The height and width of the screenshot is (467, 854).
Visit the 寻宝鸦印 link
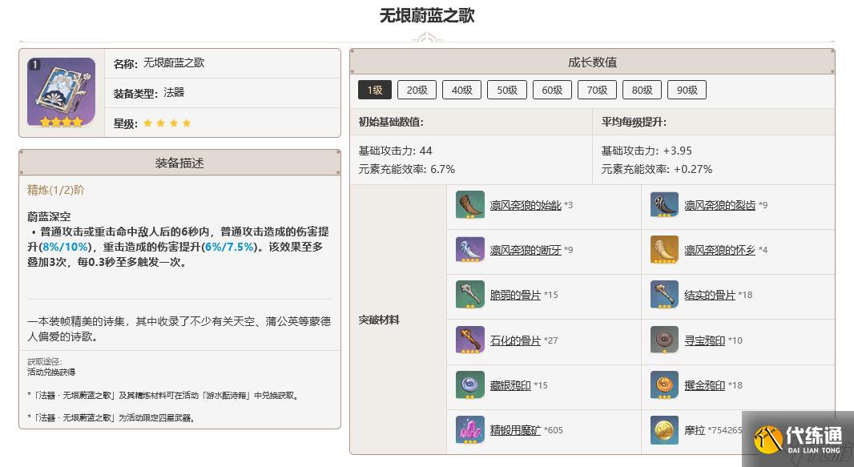705,340
